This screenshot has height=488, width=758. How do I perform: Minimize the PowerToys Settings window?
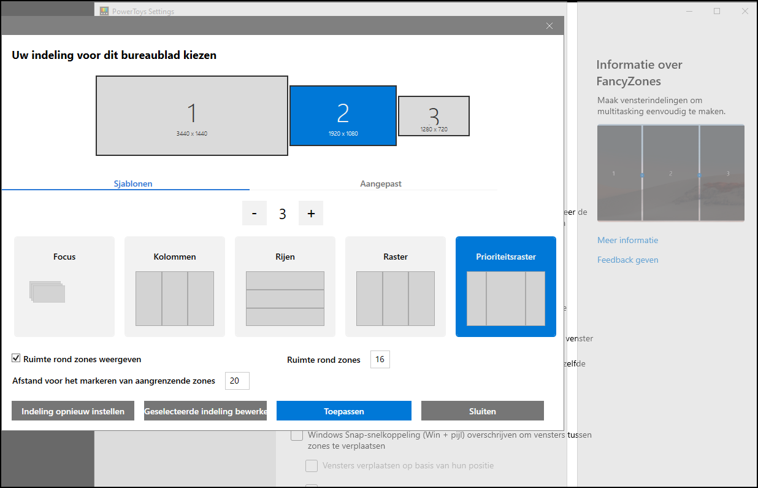[689, 11]
